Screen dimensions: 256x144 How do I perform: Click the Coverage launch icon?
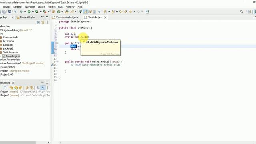(37, 12)
